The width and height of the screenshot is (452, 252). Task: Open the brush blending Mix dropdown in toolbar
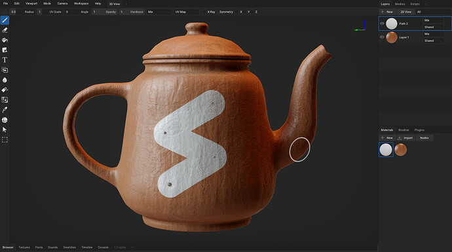159,12
